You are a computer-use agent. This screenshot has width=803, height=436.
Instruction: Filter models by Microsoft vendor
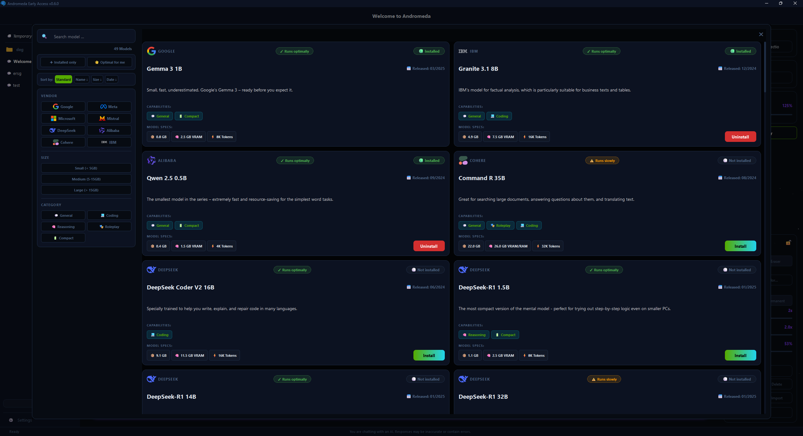[x=63, y=118]
